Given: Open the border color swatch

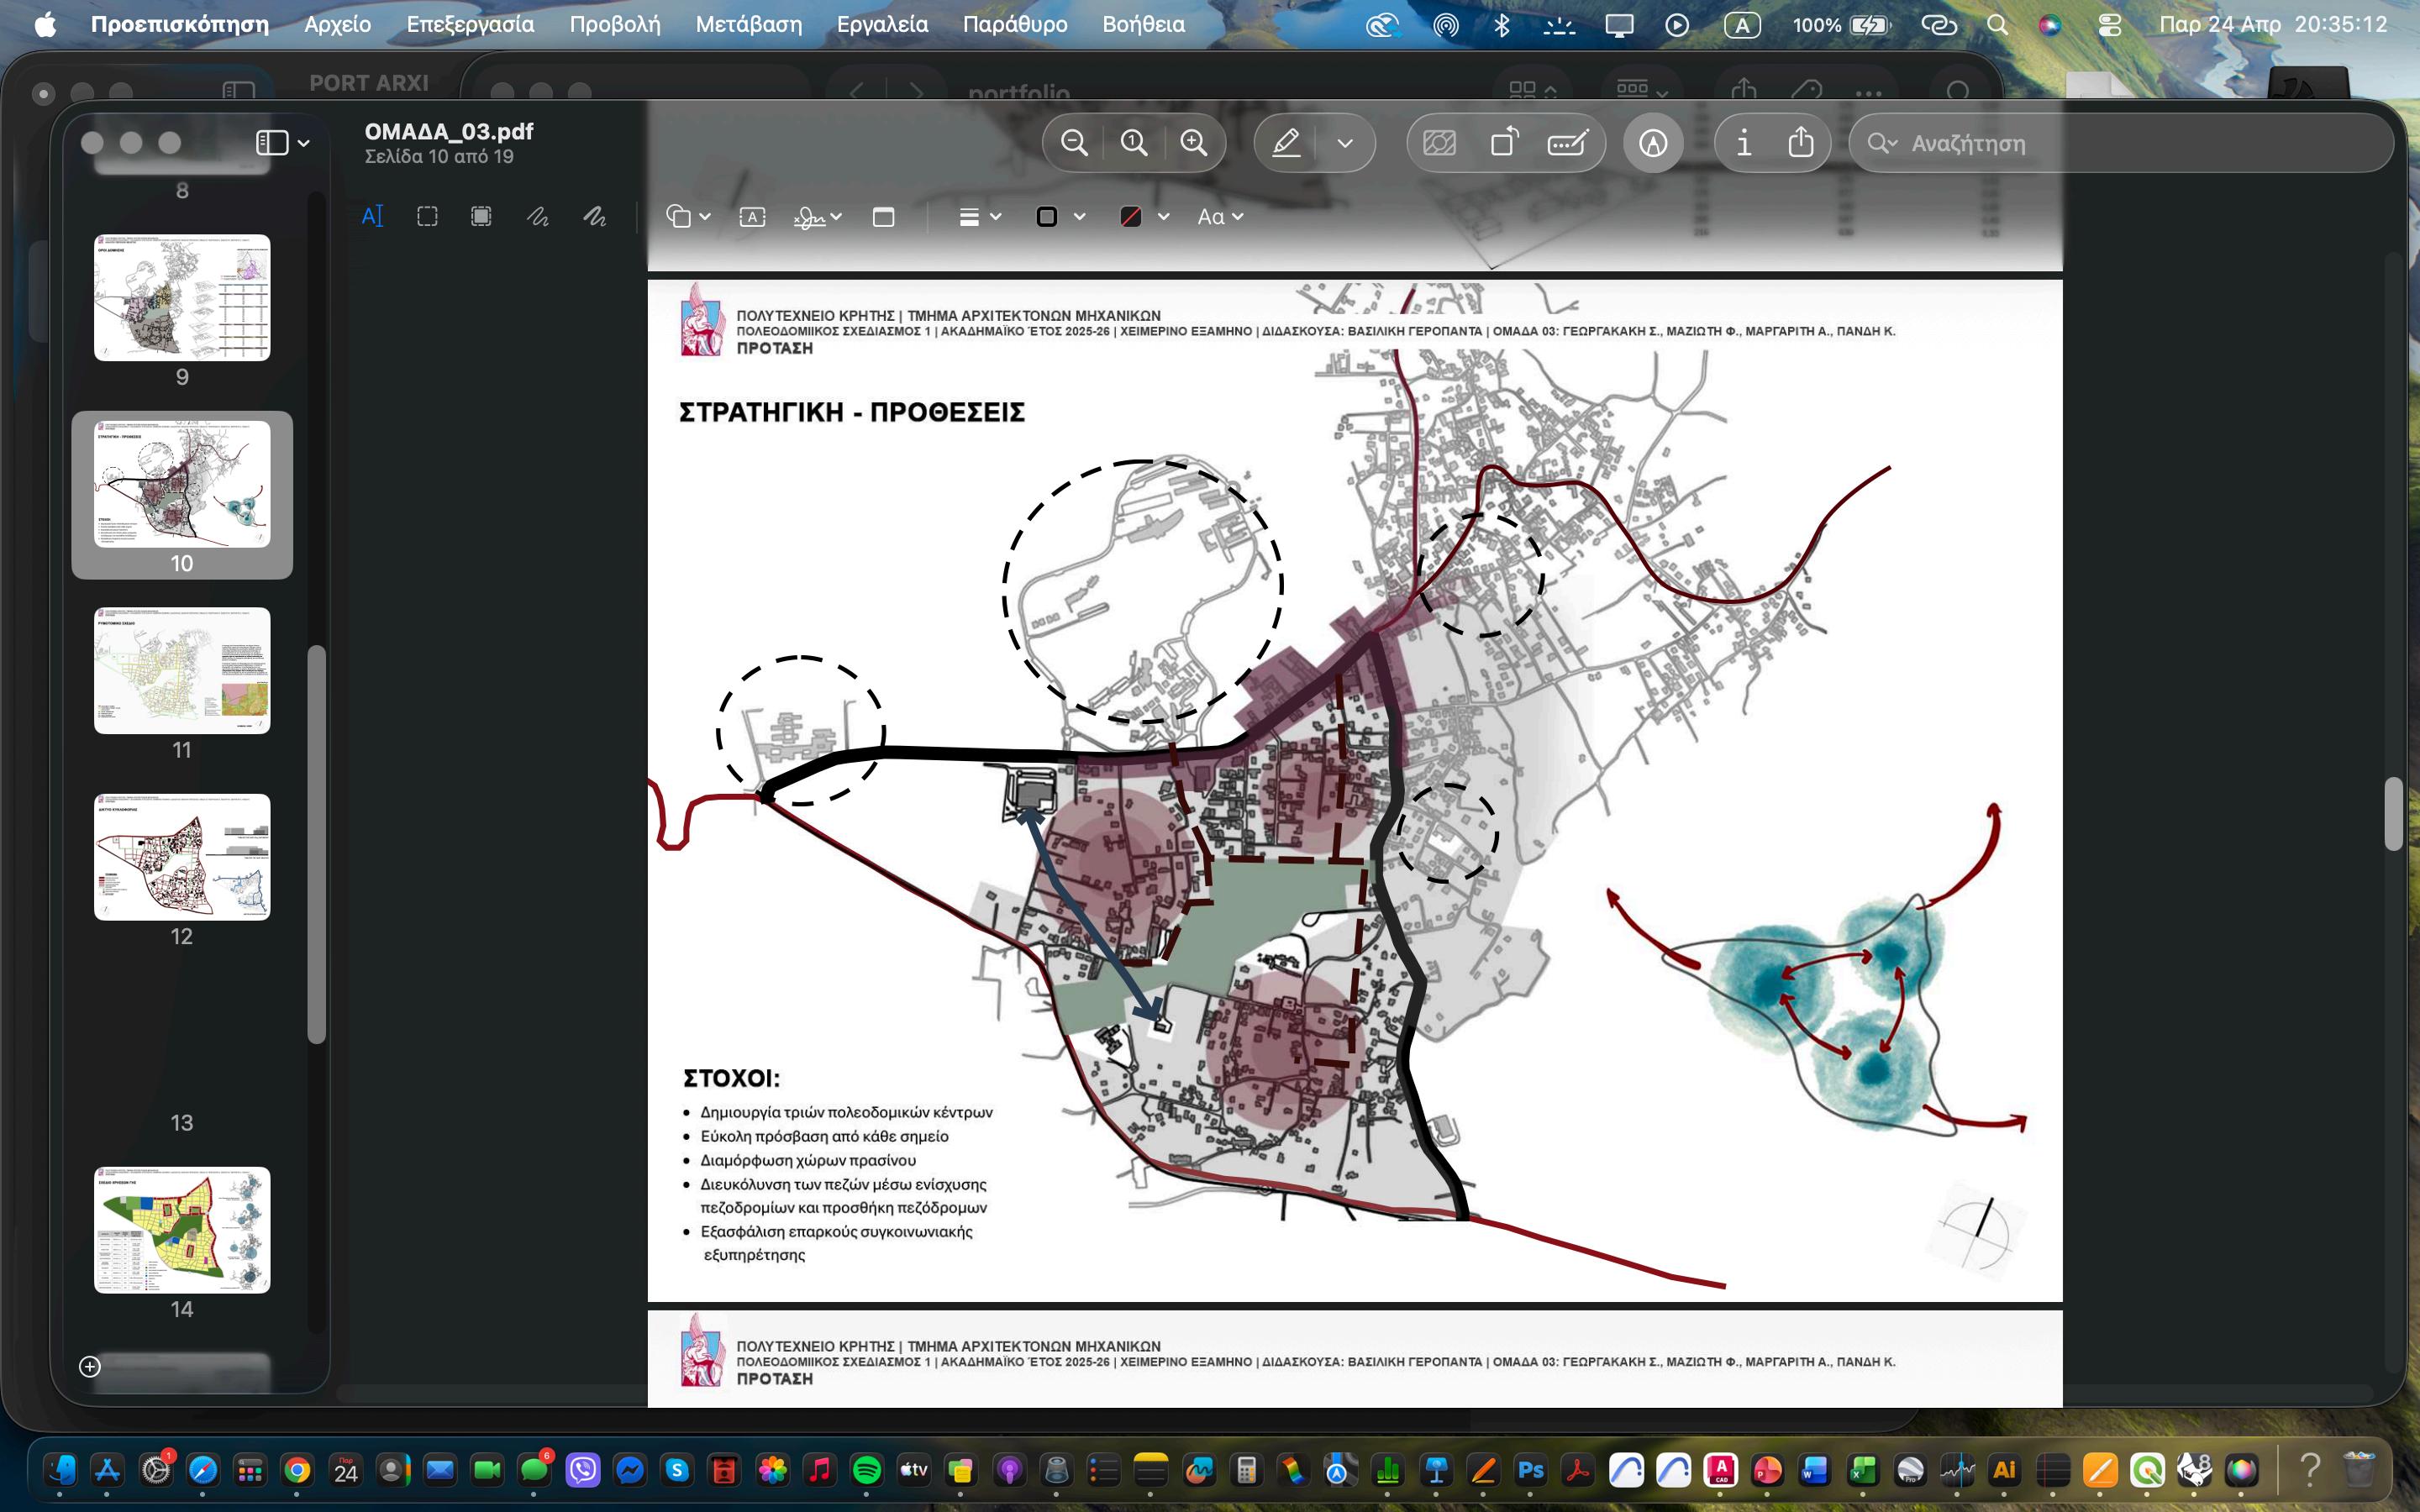Looking at the screenshot, I should [1047, 217].
